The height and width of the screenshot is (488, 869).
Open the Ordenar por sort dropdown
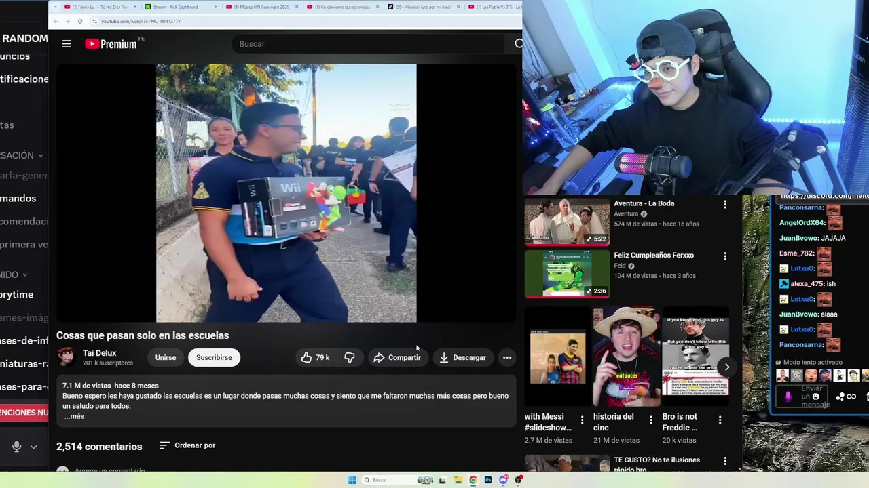[x=187, y=445]
